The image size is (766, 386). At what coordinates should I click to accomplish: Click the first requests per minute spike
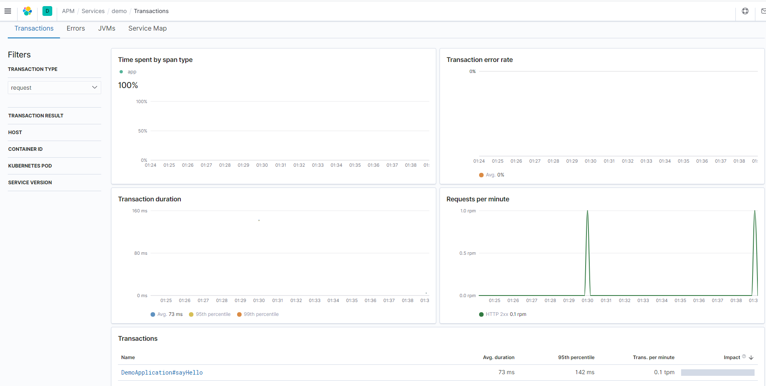588,253
